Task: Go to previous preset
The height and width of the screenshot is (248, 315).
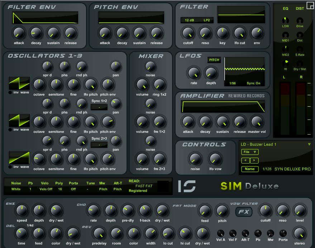Action: 245,160
